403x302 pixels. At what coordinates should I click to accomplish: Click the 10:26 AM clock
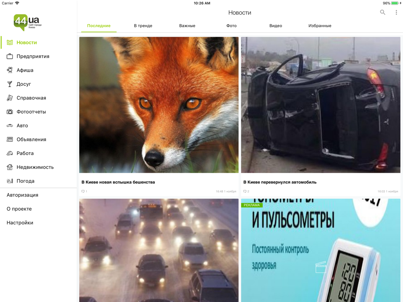[202, 3]
